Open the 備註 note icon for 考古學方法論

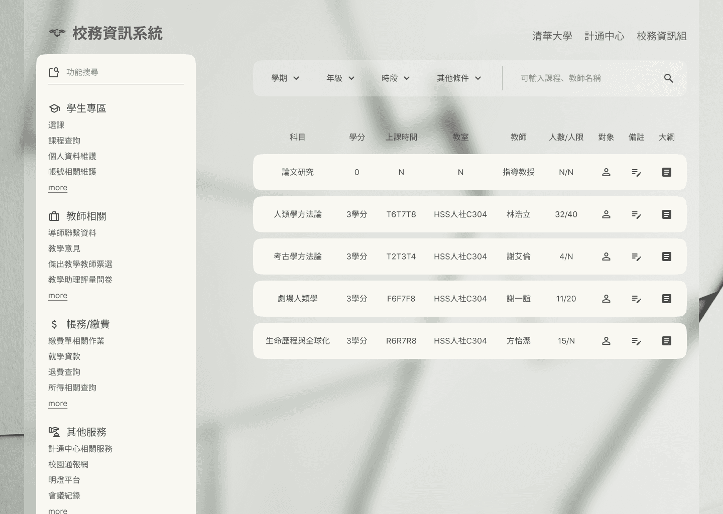point(636,256)
